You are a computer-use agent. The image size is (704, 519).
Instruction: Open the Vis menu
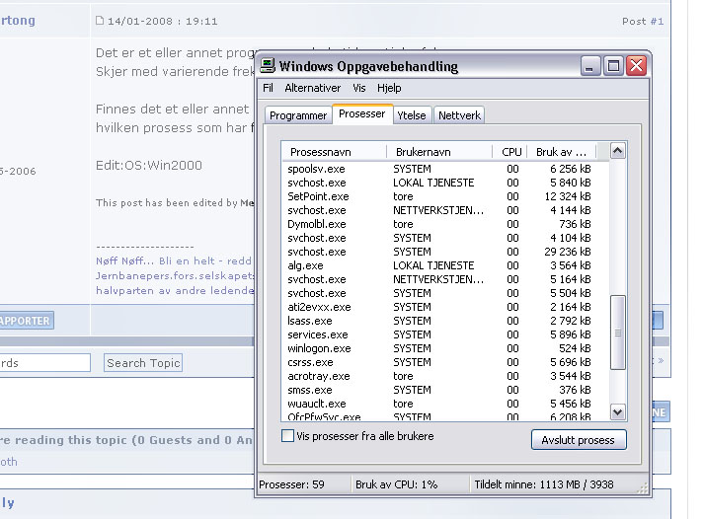[x=359, y=88]
